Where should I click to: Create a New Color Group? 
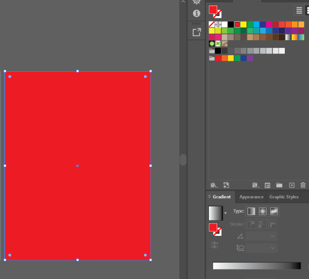279,185
